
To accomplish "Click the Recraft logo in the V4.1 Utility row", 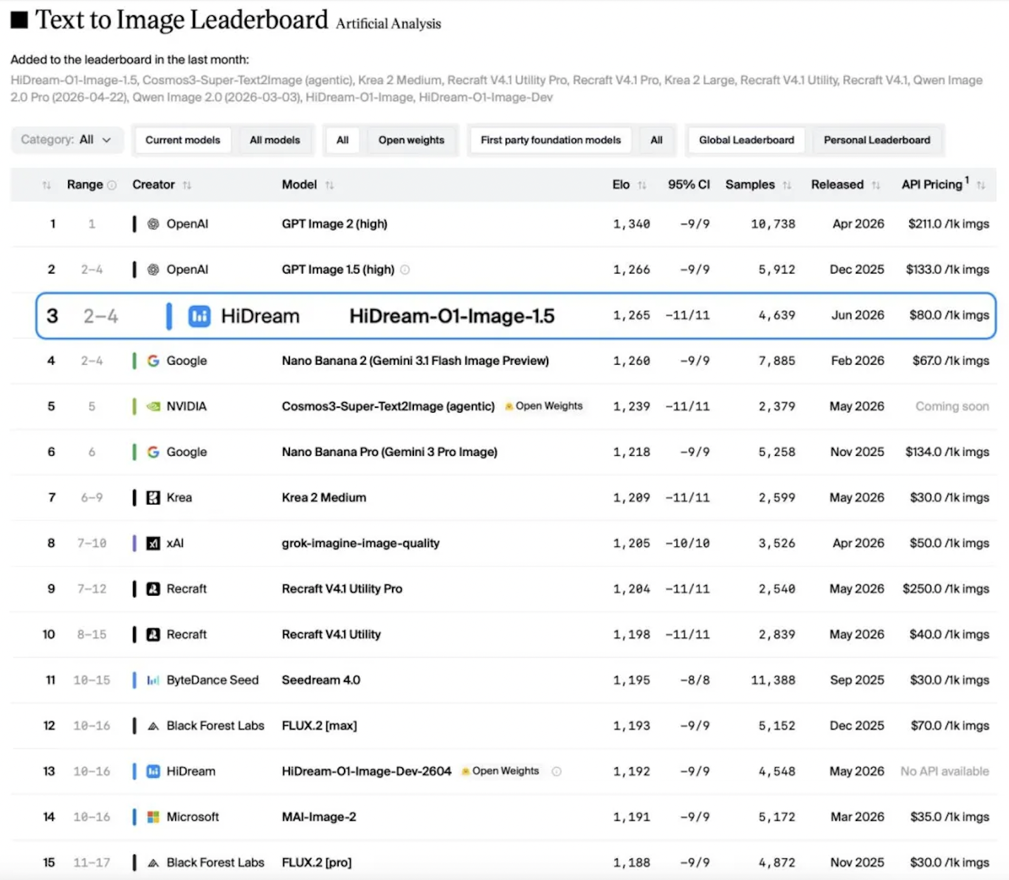I will (x=153, y=634).
